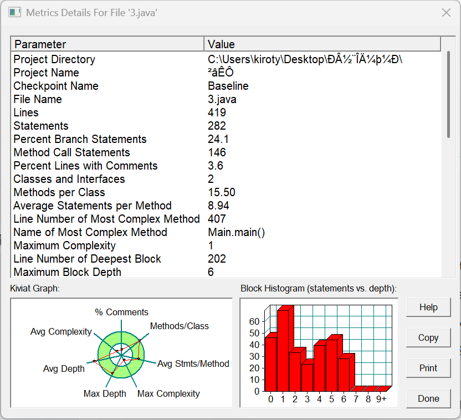The image size is (461, 420).
Task: Print the metrics details
Action: (x=428, y=368)
